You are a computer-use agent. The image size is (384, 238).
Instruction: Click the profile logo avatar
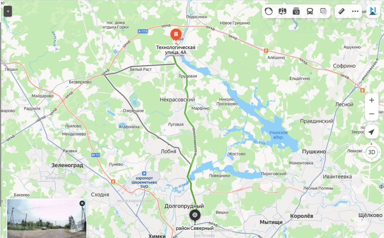373,11
